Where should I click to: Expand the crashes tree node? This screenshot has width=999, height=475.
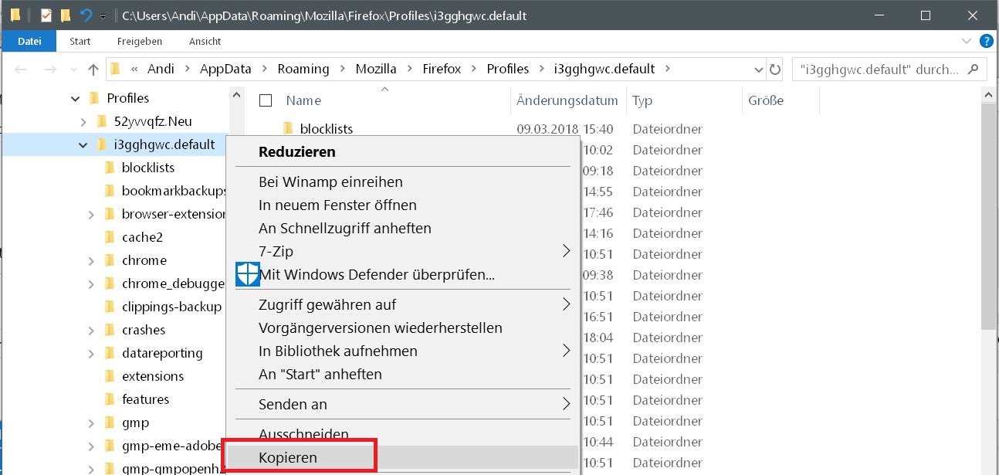tap(90, 330)
